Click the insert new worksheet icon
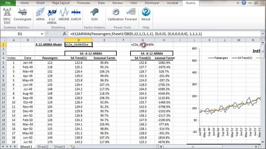Screen dimensions: 266x149 click(73, 147)
